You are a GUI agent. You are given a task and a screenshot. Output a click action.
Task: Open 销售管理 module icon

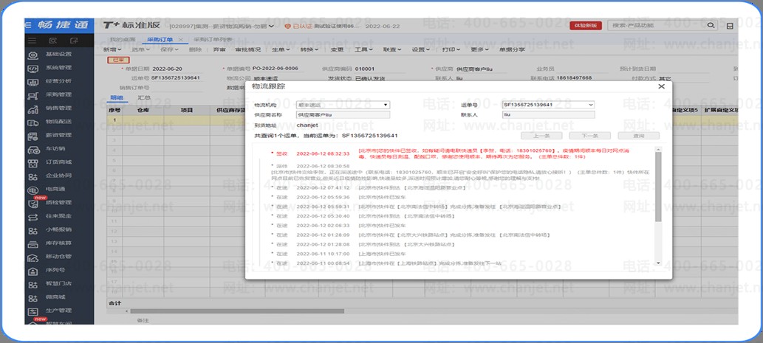point(33,108)
